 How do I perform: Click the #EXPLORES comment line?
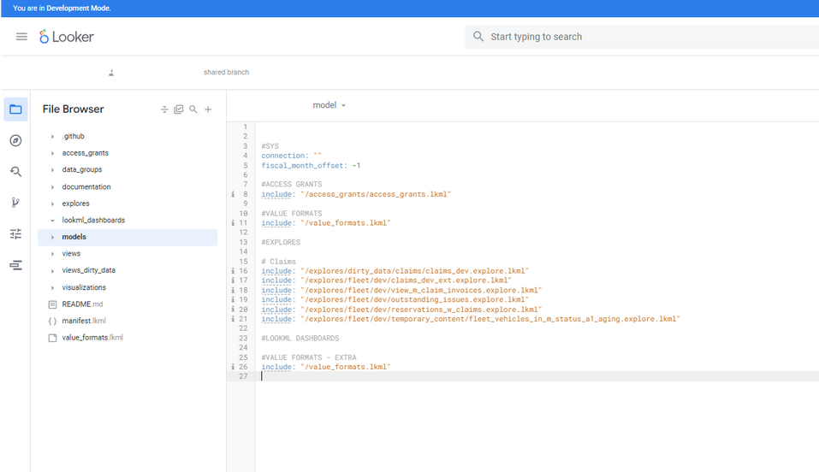(281, 242)
